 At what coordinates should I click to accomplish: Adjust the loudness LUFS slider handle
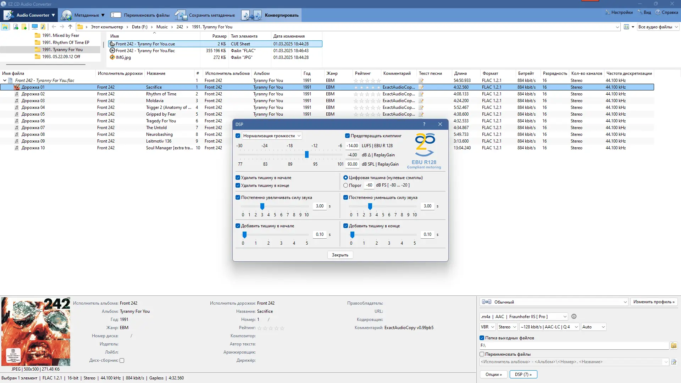coord(307,155)
